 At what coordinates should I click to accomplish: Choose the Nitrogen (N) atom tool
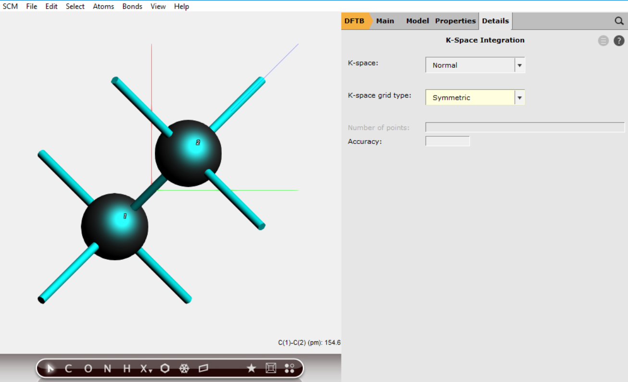click(x=107, y=369)
